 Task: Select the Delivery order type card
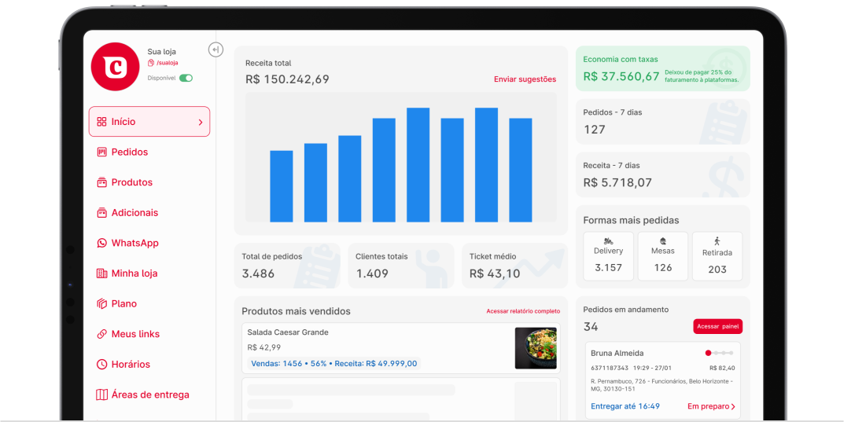point(608,256)
